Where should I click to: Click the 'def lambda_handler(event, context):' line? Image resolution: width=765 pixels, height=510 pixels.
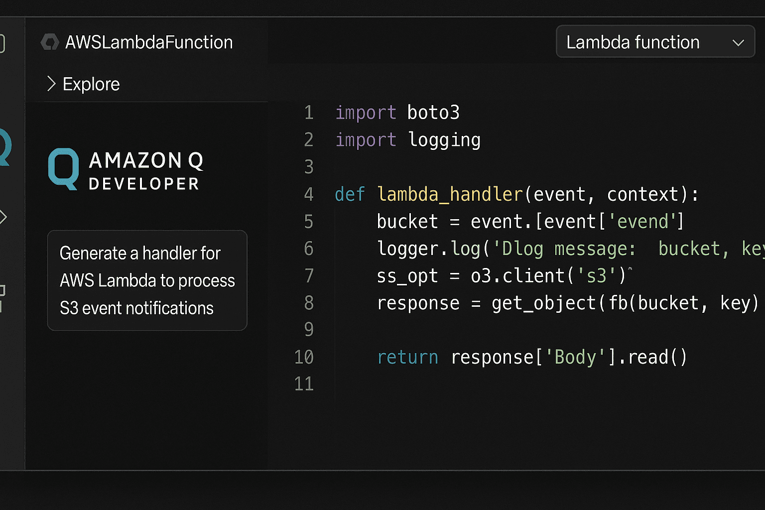click(x=517, y=194)
